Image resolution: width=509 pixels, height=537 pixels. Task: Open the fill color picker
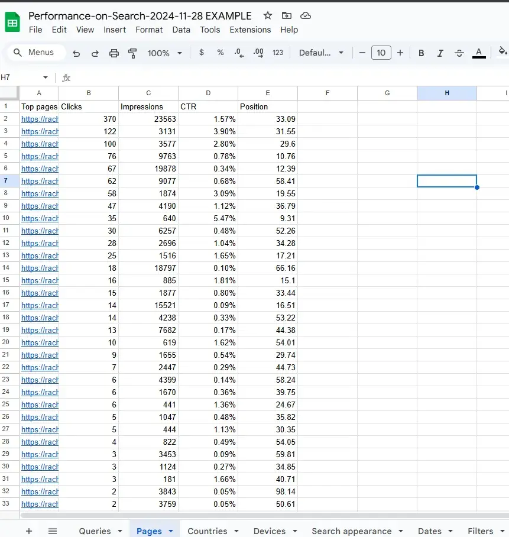coord(502,52)
